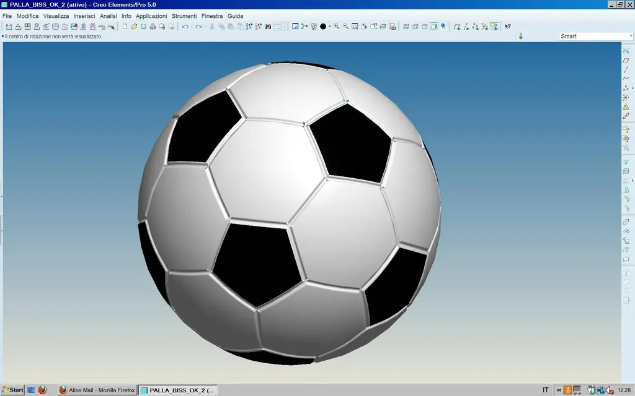The image size is (635, 396).
Task: Switch to Alice Mail Firefox taskbar window
Action: (x=97, y=390)
